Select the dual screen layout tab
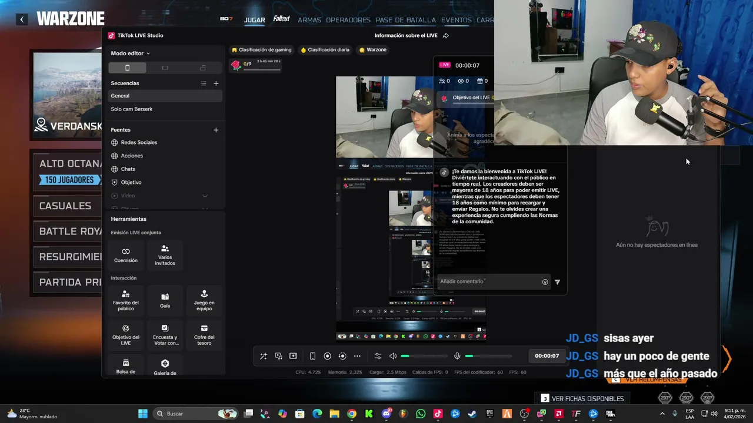This screenshot has height=423, width=753. pyautogui.click(x=203, y=68)
